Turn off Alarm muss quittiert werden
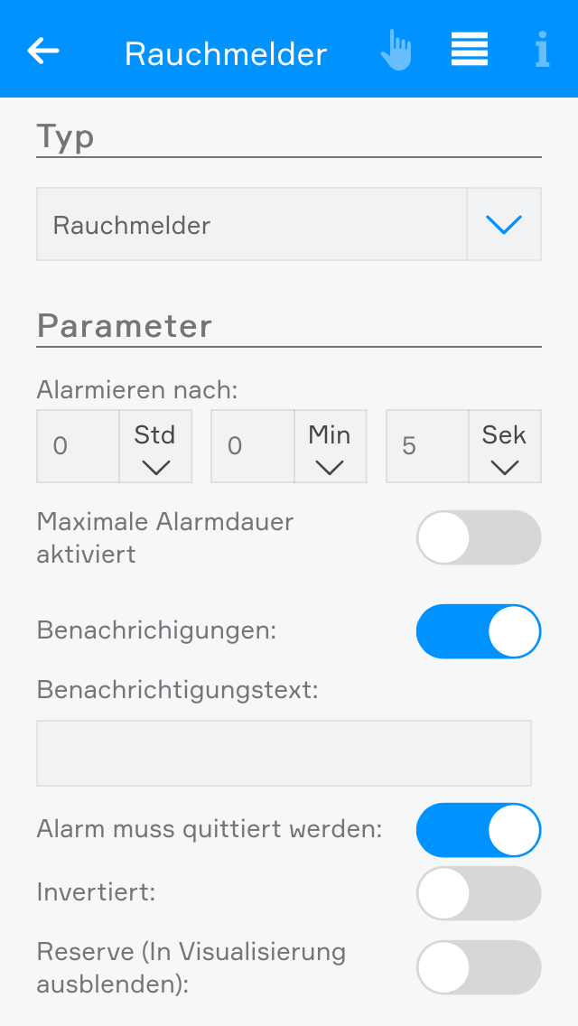Screen dimensions: 578x1026 click(x=479, y=830)
